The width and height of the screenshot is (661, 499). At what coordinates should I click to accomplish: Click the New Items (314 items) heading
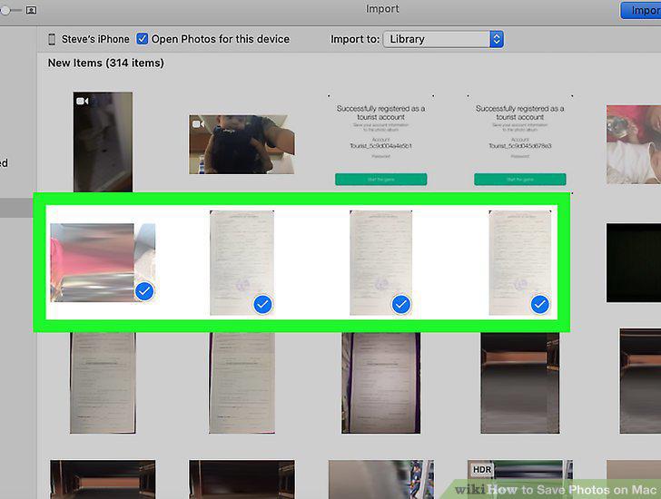pos(106,63)
